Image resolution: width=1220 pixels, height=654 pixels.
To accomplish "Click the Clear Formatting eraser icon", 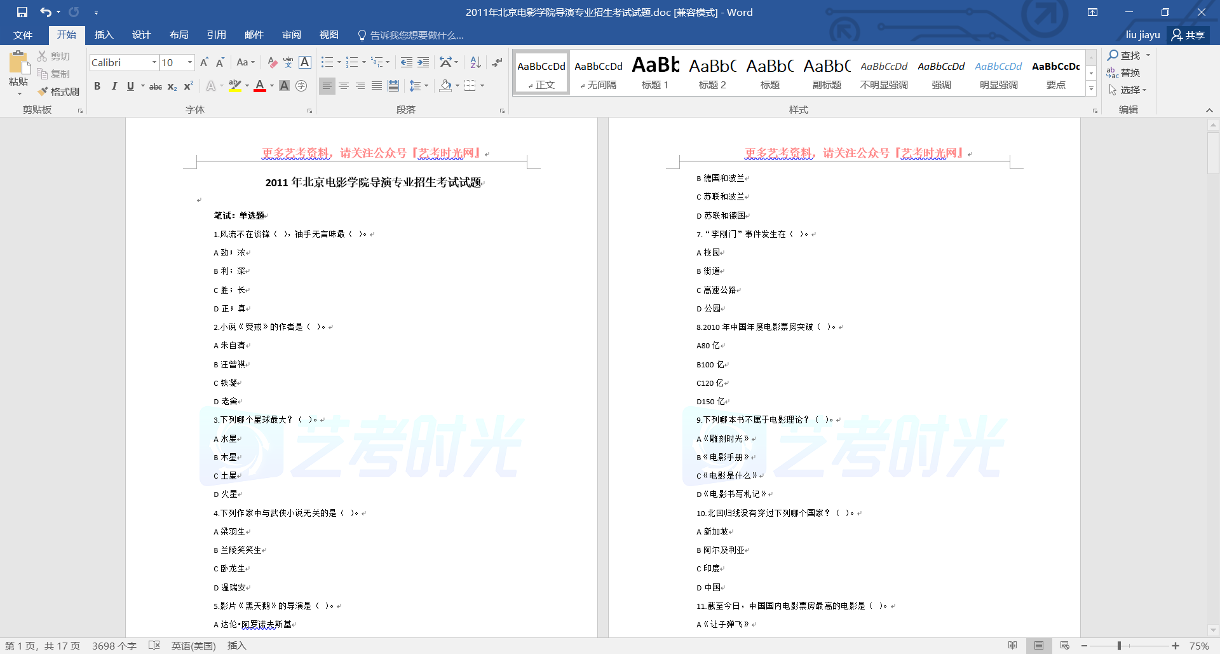I will tap(272, 62).
